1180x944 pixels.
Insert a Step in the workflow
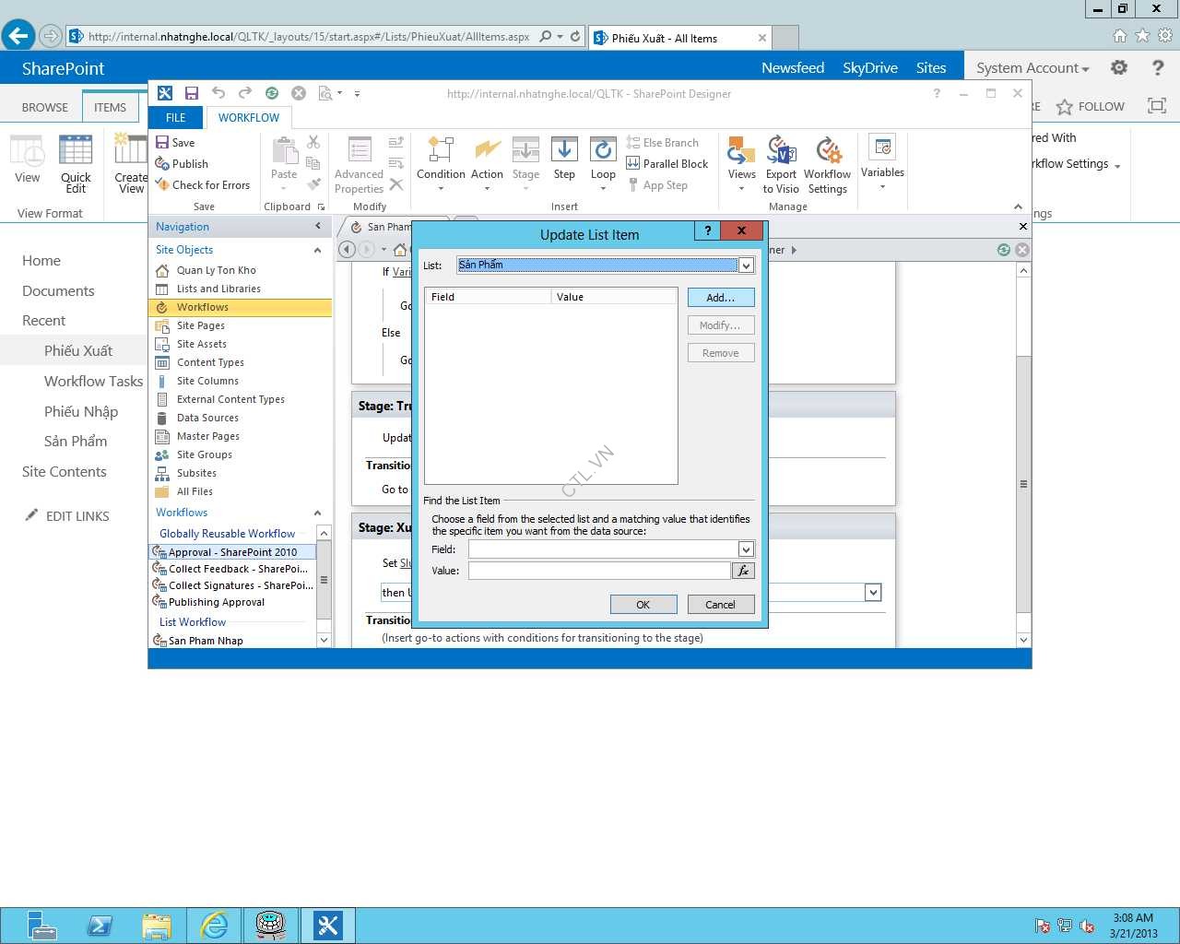pos(564,159)
